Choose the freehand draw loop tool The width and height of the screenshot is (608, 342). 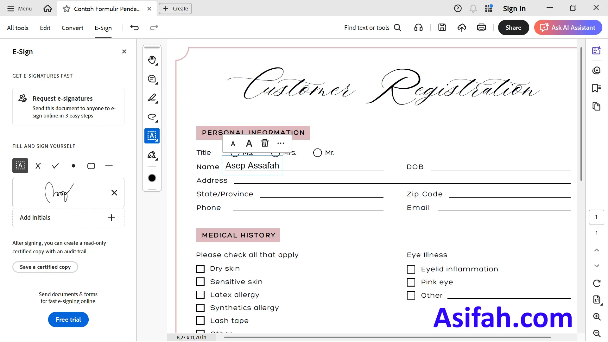pos(152,117)
